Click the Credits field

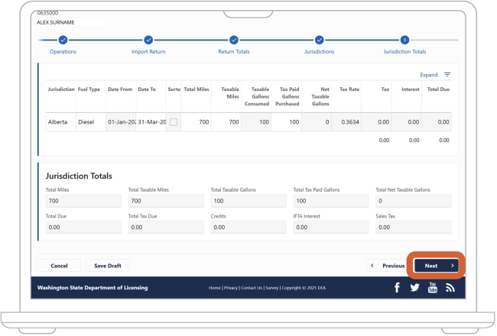[248, 227]
